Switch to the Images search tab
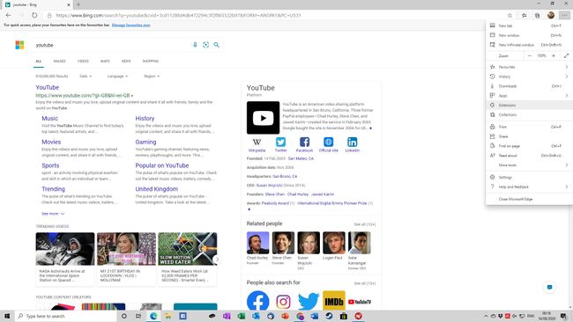 [60, 62]
